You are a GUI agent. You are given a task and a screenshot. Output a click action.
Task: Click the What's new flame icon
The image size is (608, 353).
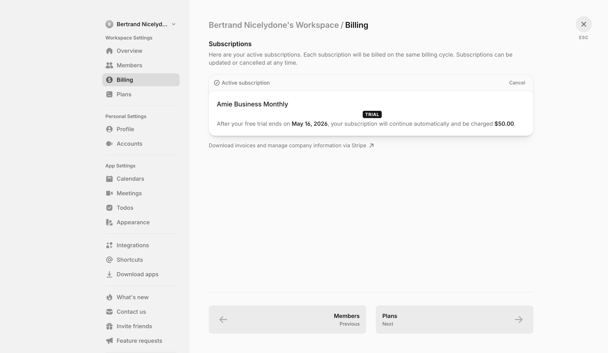pos(109,297)
